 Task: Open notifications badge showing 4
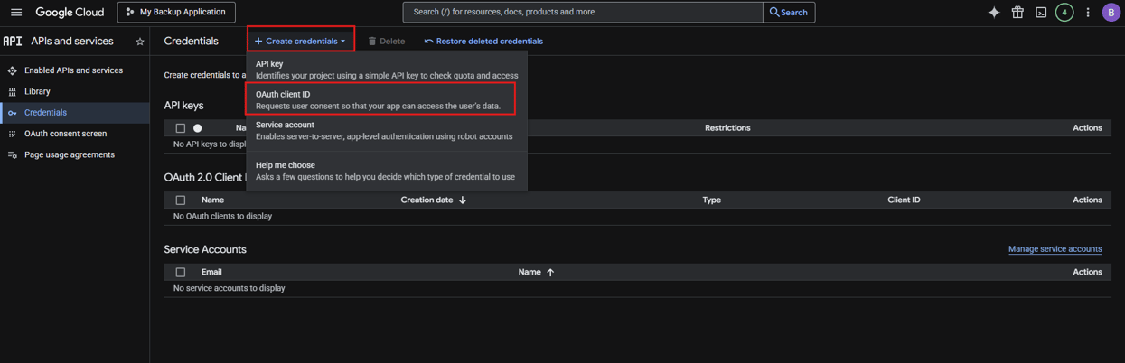tap(1064, 13)
